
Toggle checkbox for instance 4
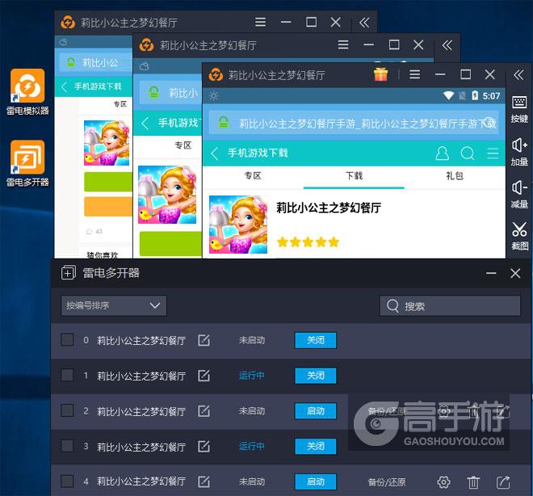tap(67, 481)
